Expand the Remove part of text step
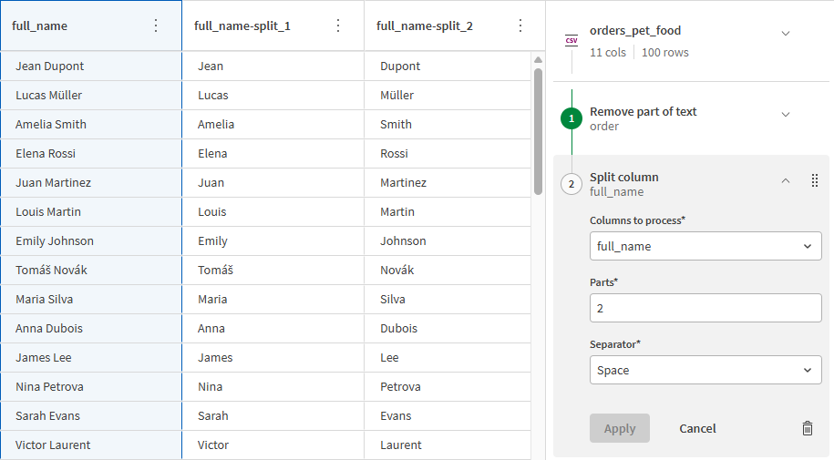834x460 pixels. coord(786,115)
